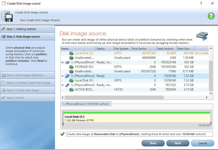
Task: Click the Next button
Action: [x=178, y=143]
